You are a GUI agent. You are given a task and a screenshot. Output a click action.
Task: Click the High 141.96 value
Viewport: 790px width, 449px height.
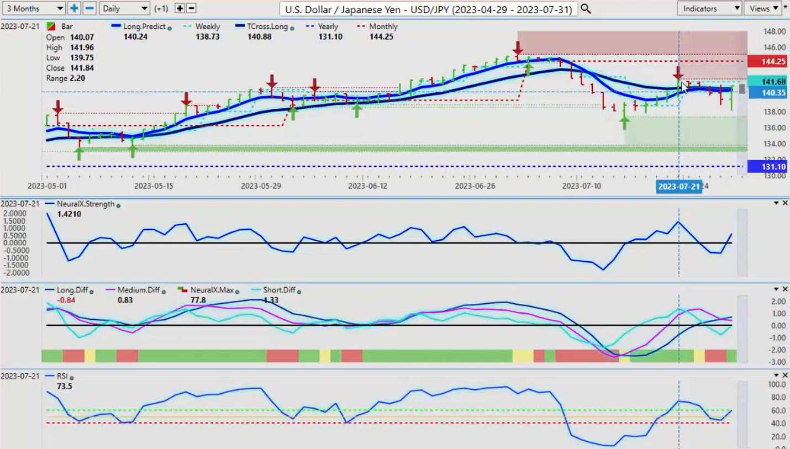pos(81,47)
